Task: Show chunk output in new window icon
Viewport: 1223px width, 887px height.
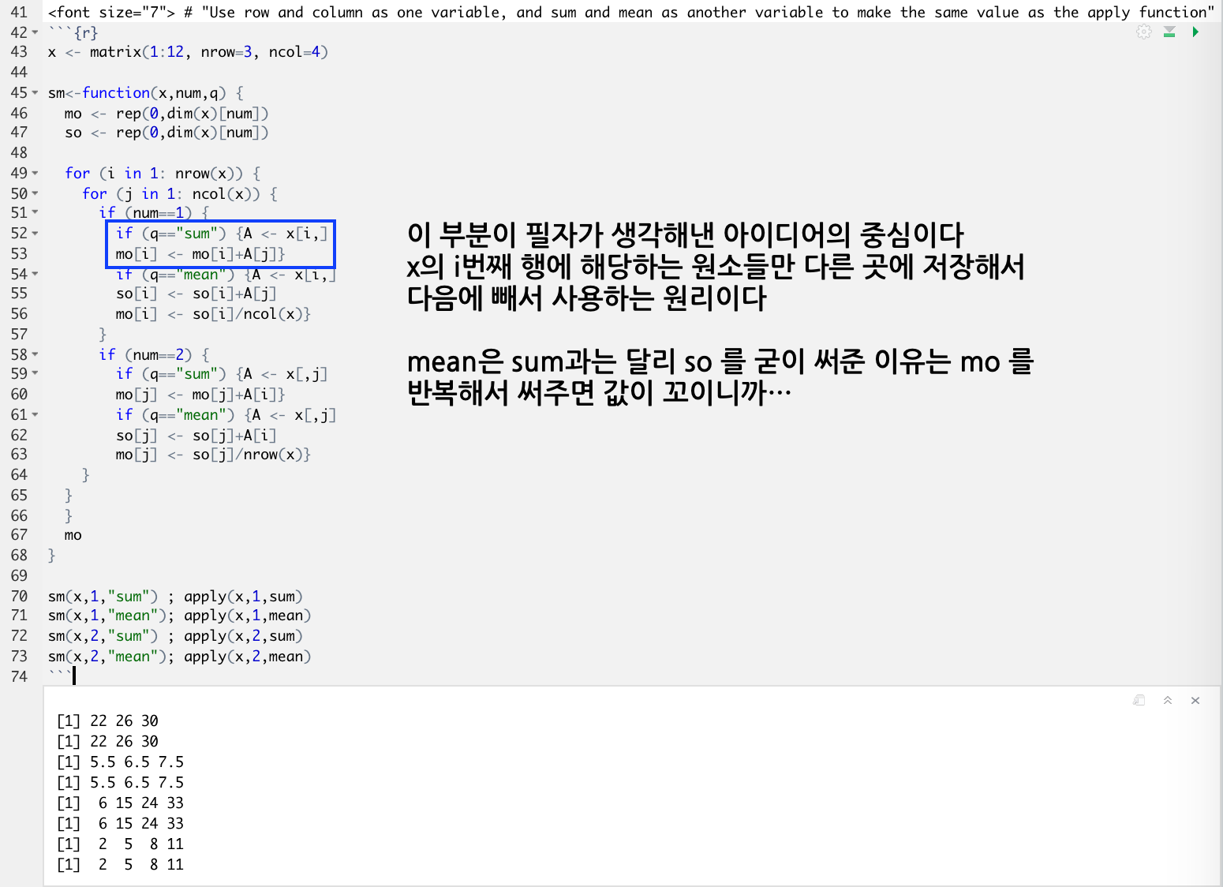Action: point(1139,700)
